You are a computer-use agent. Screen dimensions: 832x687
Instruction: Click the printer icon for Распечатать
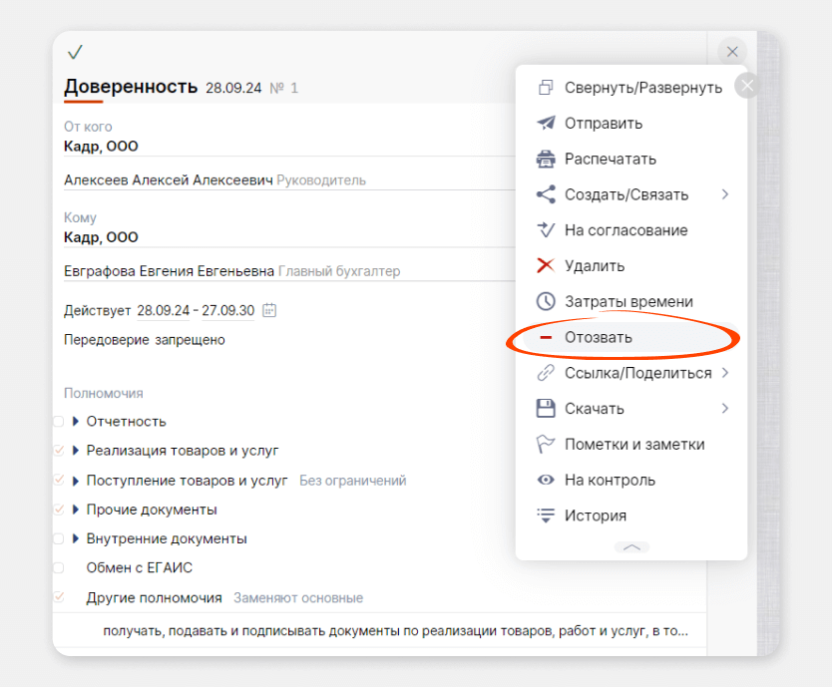(x=546, y=160)
